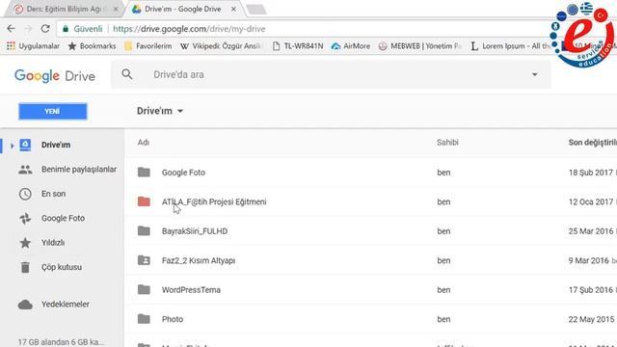The image size is (617, 347).
Task: Click browser reload icon
Action: click(x=45, y=29)
